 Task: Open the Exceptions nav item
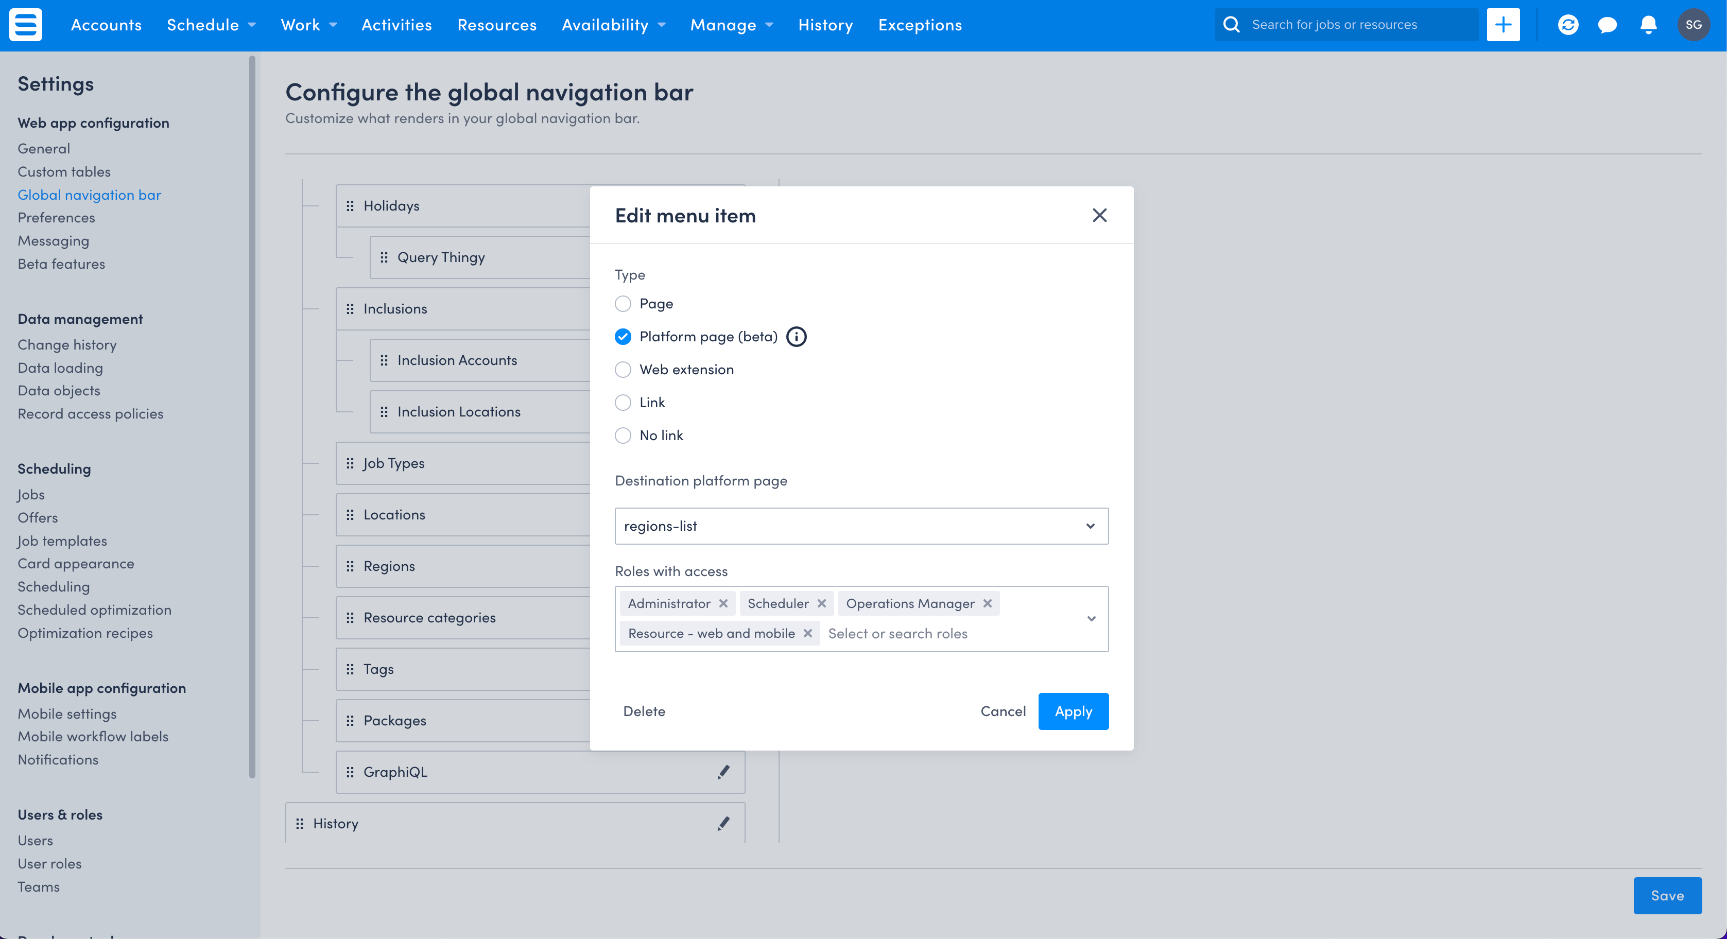(x=919, y=25)
